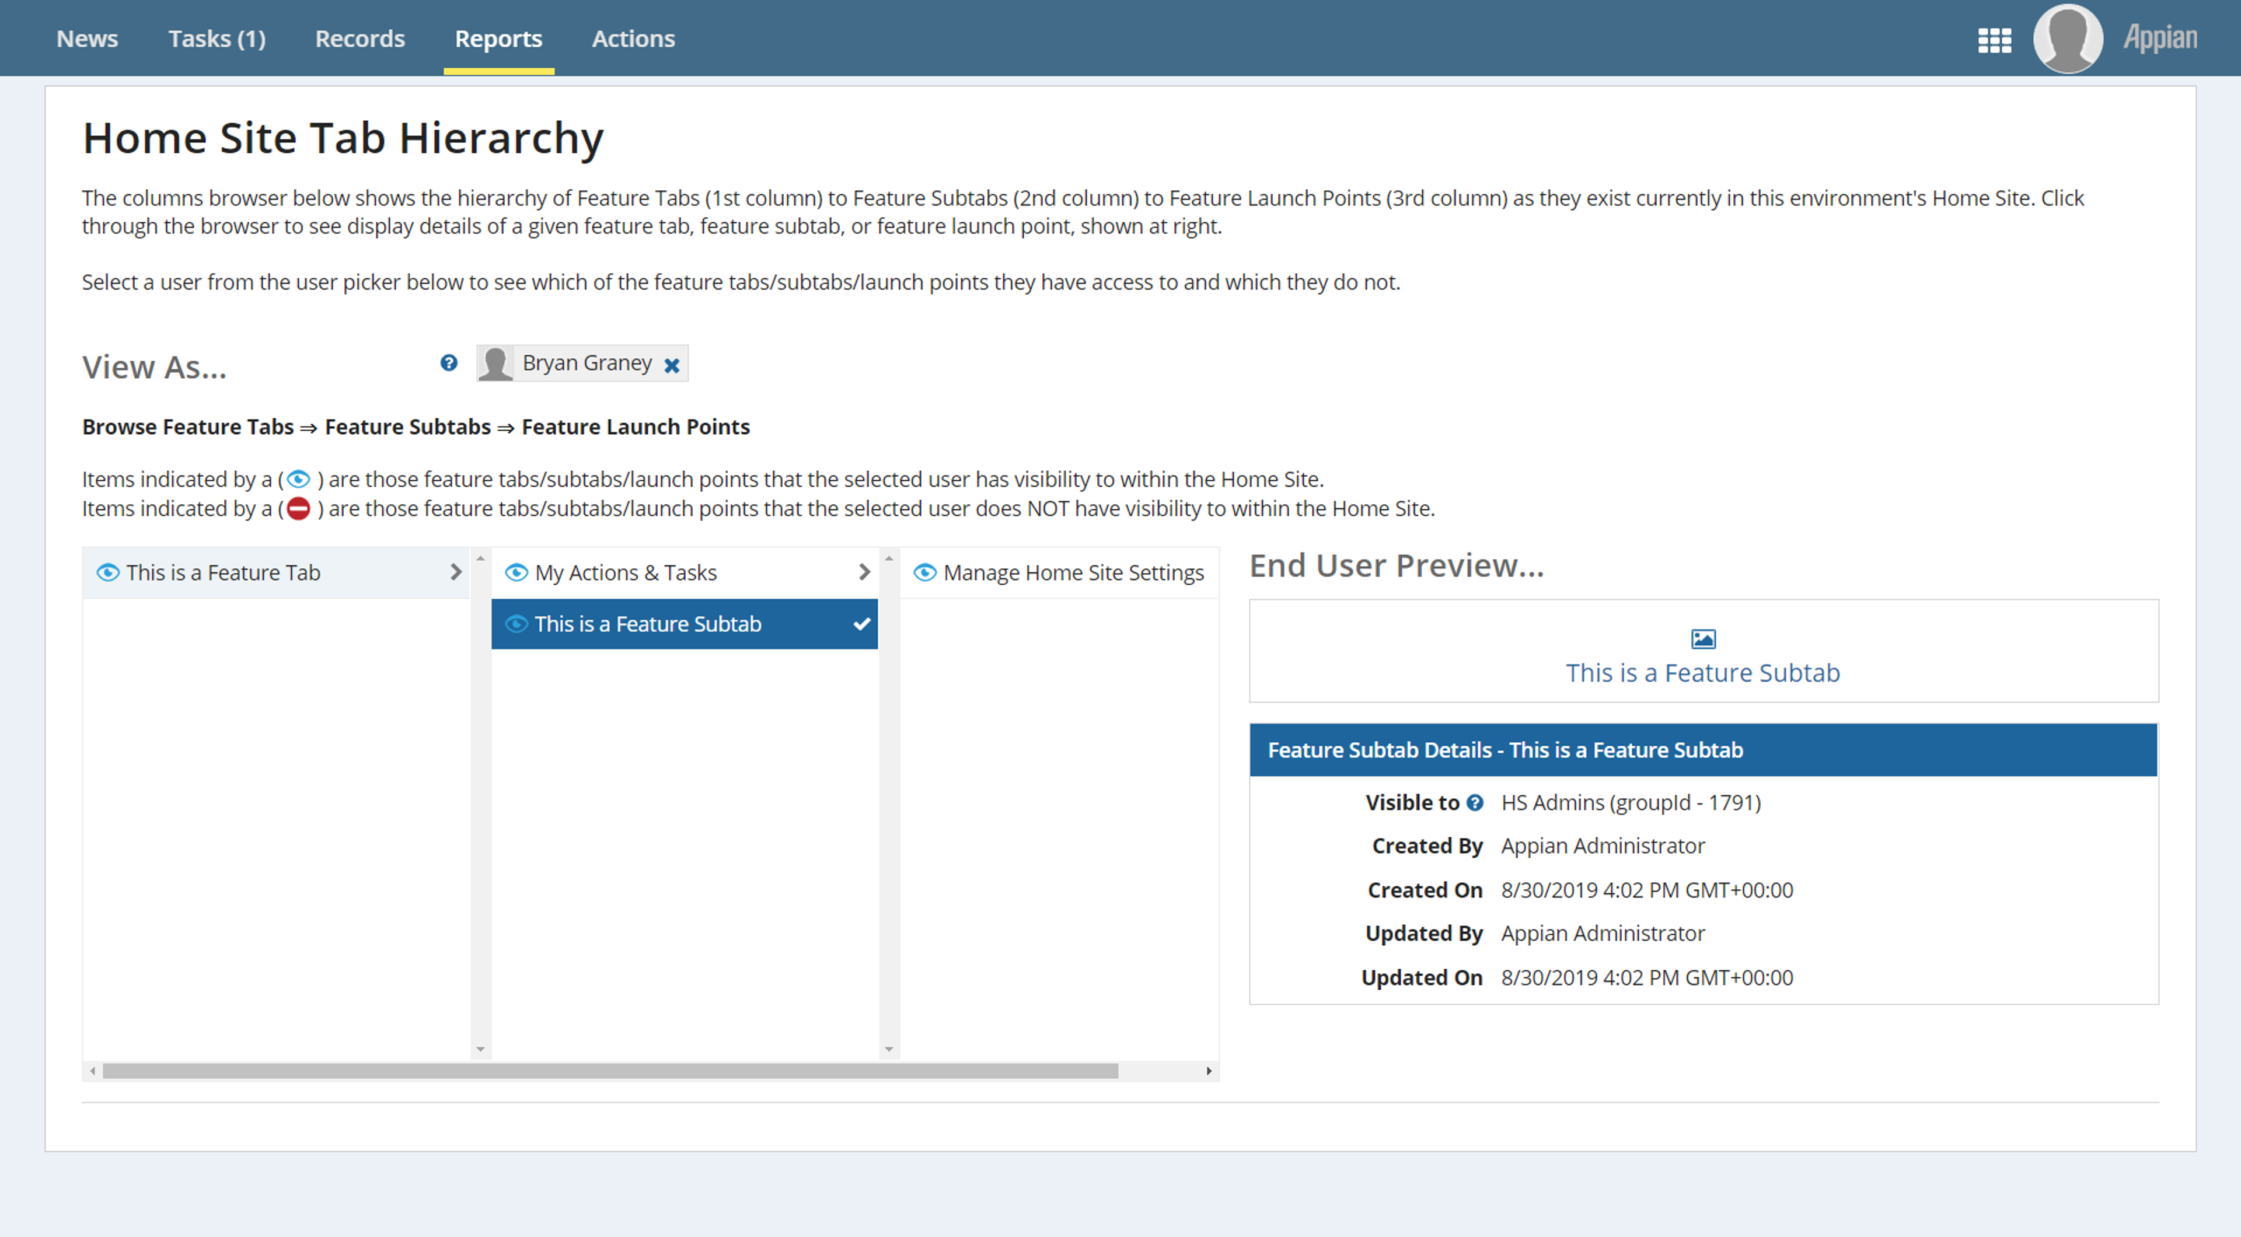Image resolution: width=2241 pixels, height=1237 pixels.
Task: Open the Actions tab
Action: point(633,39)
